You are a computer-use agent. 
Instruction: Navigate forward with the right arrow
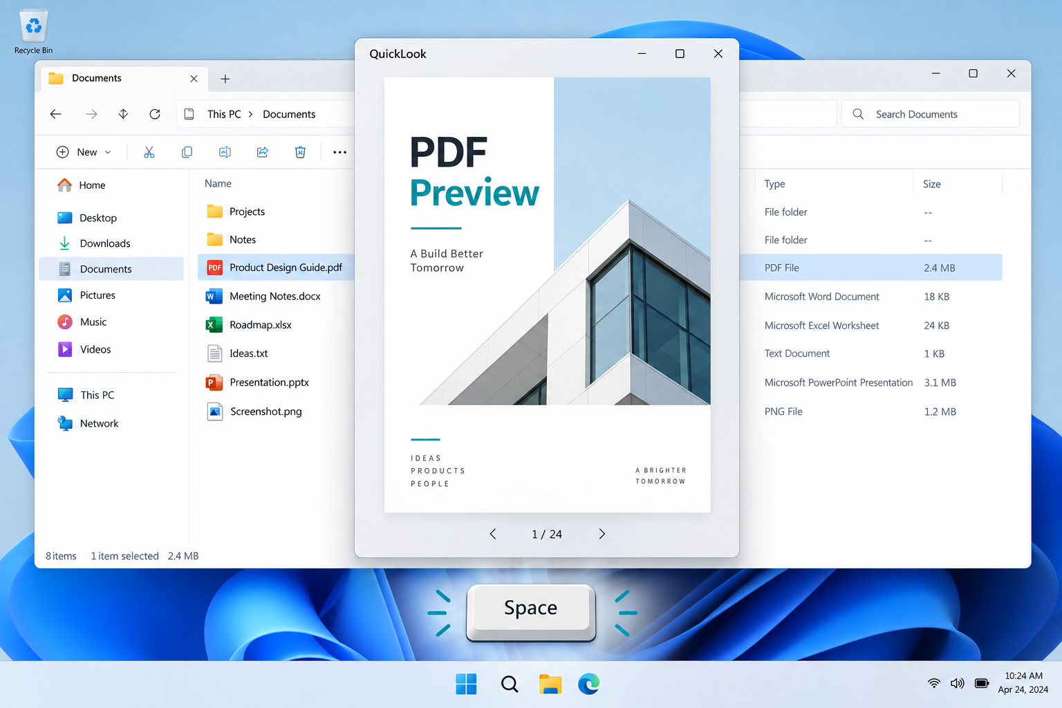point(91,114)
